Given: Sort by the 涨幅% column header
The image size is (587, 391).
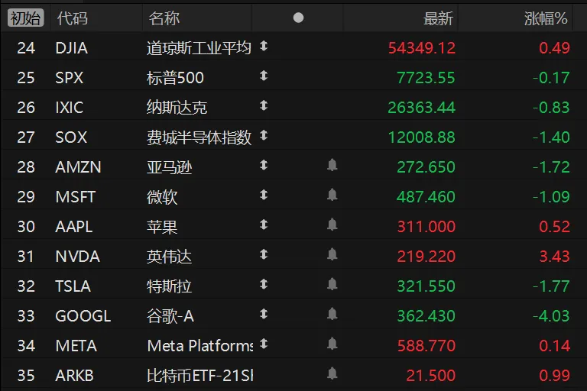Looking at the screenshot, I should pos(546,18).
